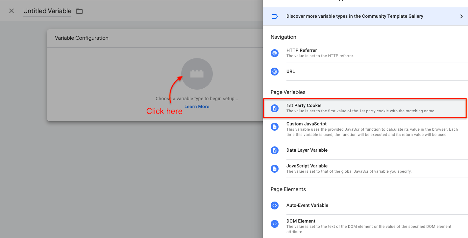The height and width of the screenshot is (238, 468).
Task: Click the Community Template Gallery tag icon
Action: click(275, 16)
